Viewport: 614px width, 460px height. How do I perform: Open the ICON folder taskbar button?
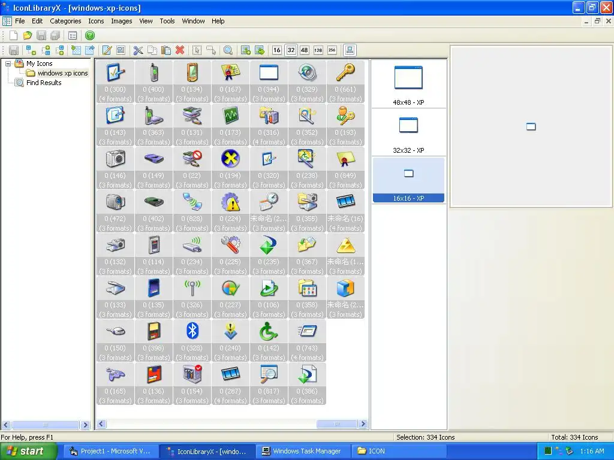399,451
